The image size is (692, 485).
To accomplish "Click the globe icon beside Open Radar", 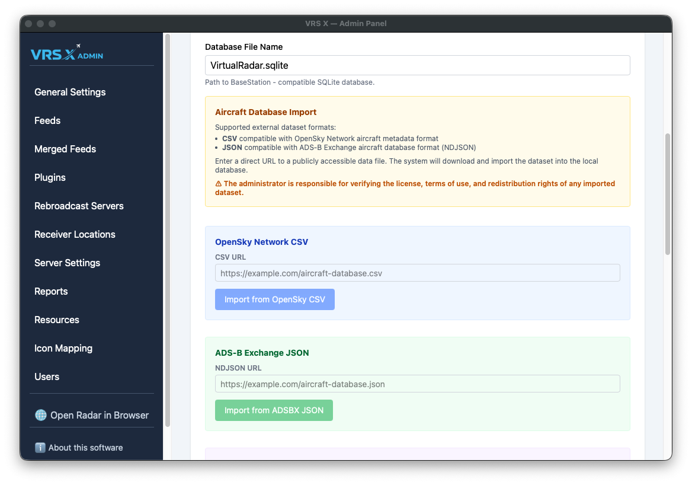I will [41, 415].
